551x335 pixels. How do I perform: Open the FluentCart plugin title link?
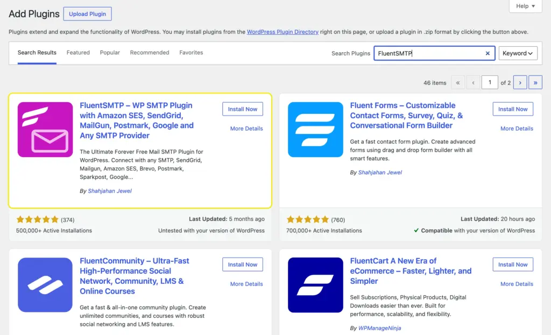coord(411,270)
